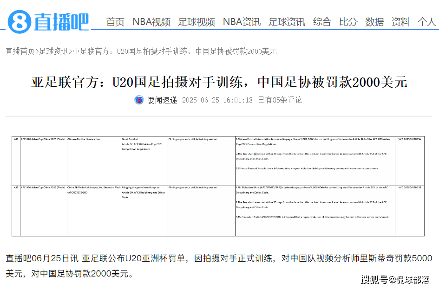Open 足球资讯 in the top navigation bar
Image resolution: width=439 pixels, height=289 pixels.
[287, 22]
